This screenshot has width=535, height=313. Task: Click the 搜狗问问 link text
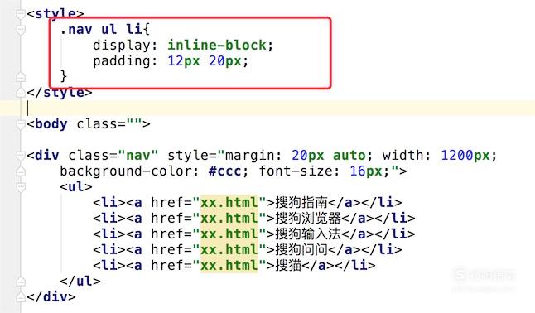[301, 249]
